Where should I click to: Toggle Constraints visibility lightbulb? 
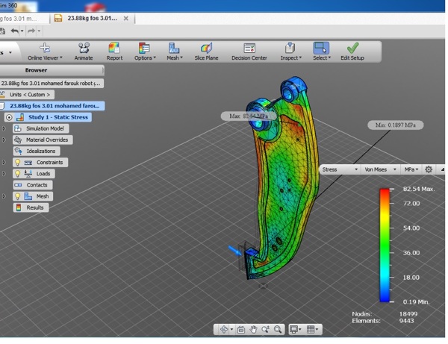18,163
